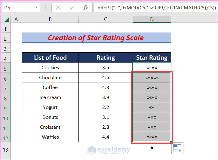Screen dimensions: 218x160
Task: Select the Croissant cell
Action: click(x=50, y=127)
